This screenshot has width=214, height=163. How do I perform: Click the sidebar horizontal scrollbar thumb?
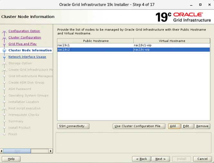pos(17,151)
